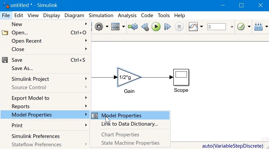Screen dimensions: 269x149
Task: Choose Link to Data Dictionary...
Action: click(130, 124)
